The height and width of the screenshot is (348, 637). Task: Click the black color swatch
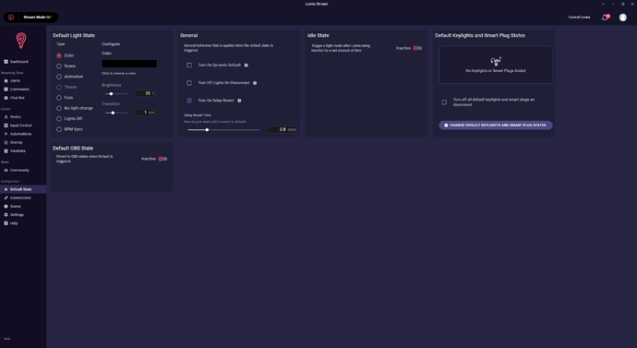pyautogui.click(x=129, y=64)
